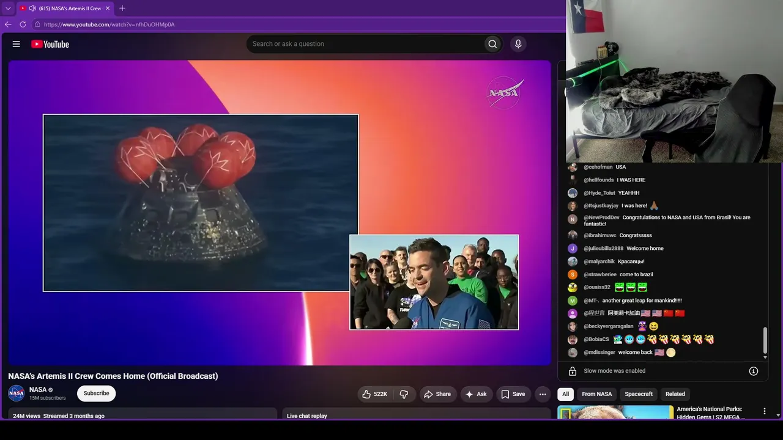
Task: Go to YouTube home via logo
Action: (x=50, y=44)
